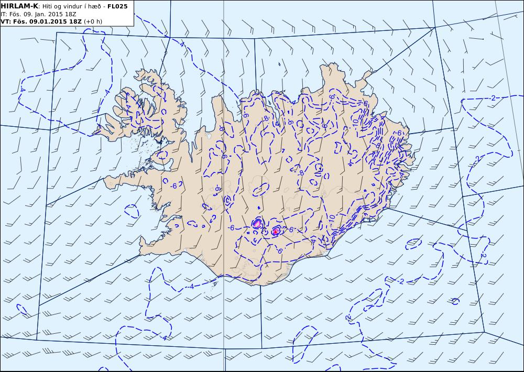Screen dimensions: 524x372
Task: Click the '(+0 h)' forecast offset text
Action: coord(93,21)
